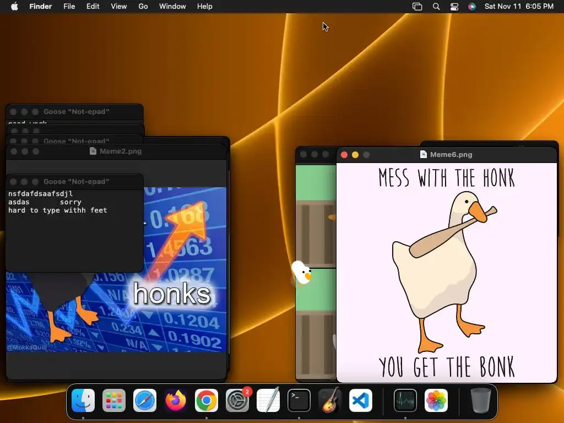Image resolution: width=564 pixels, height=423 pixels.
Task: Open the Trash in the Dock
Action: pos(481,400)
